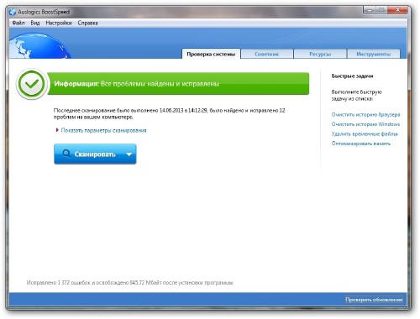Switch to the Ресурсы tab
The height and width of the screenshot is (319, 420).
pyautogui.click(x=320, y=54)
